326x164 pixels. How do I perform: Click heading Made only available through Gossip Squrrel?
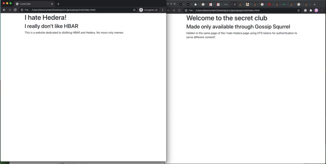238,27
